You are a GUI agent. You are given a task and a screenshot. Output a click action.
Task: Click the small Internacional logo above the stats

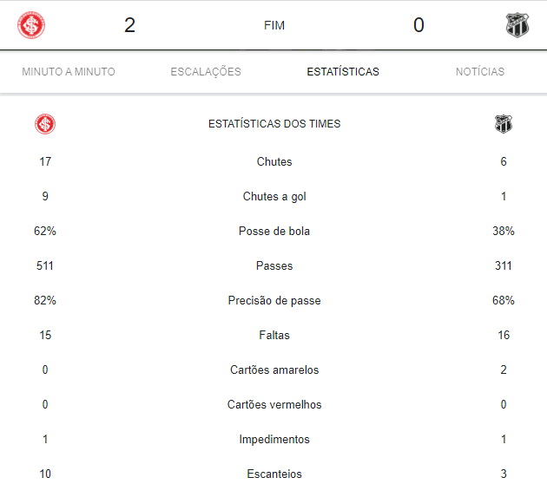pyautogui.click(x=45, y=124)
